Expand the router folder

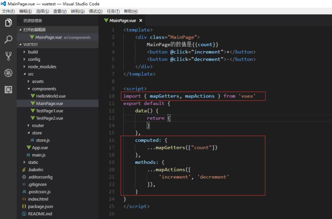pos(28,126)
